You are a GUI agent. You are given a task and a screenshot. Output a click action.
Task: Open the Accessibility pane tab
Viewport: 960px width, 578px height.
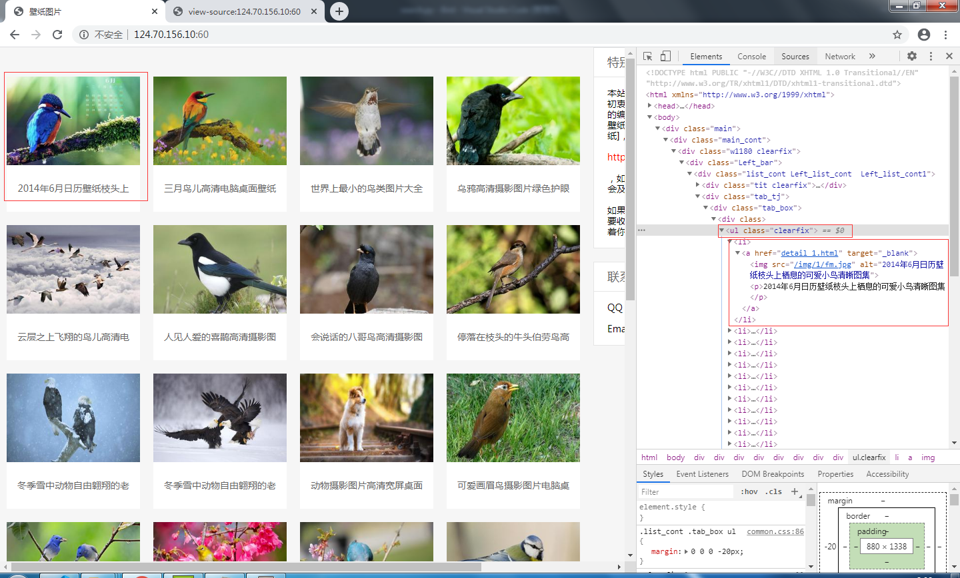[x=887, y=474]
